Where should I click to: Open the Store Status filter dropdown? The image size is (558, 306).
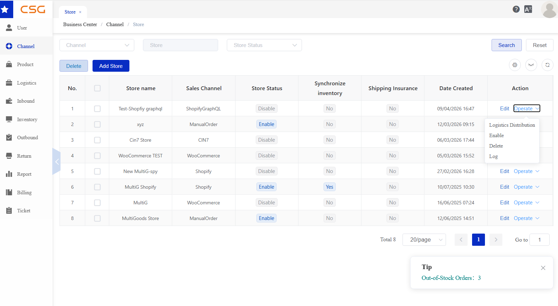coord(264,45)
